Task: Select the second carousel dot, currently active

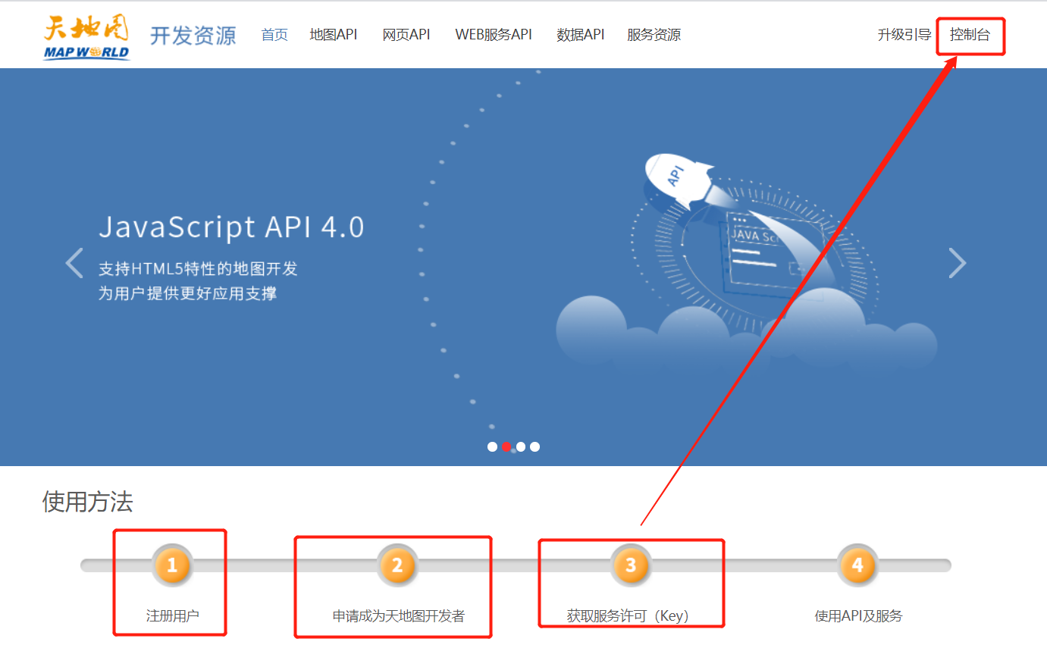Action: 506,446
